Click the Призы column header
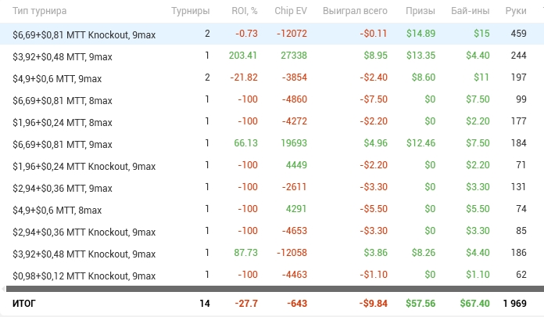544x317 pixels. (421, 11)
